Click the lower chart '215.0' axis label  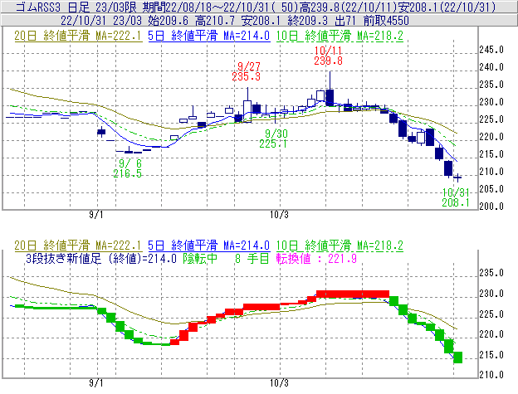491,355
